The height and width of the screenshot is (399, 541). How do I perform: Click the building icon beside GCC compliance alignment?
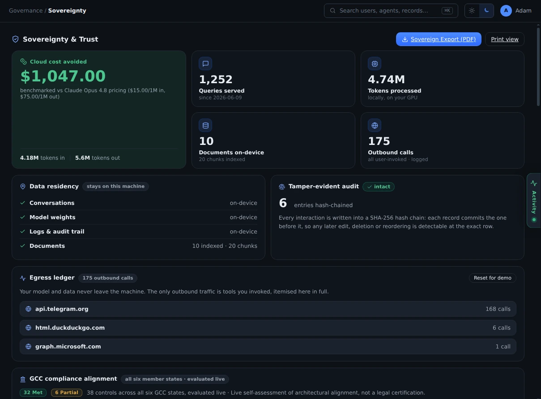click(x=23, y=379)
